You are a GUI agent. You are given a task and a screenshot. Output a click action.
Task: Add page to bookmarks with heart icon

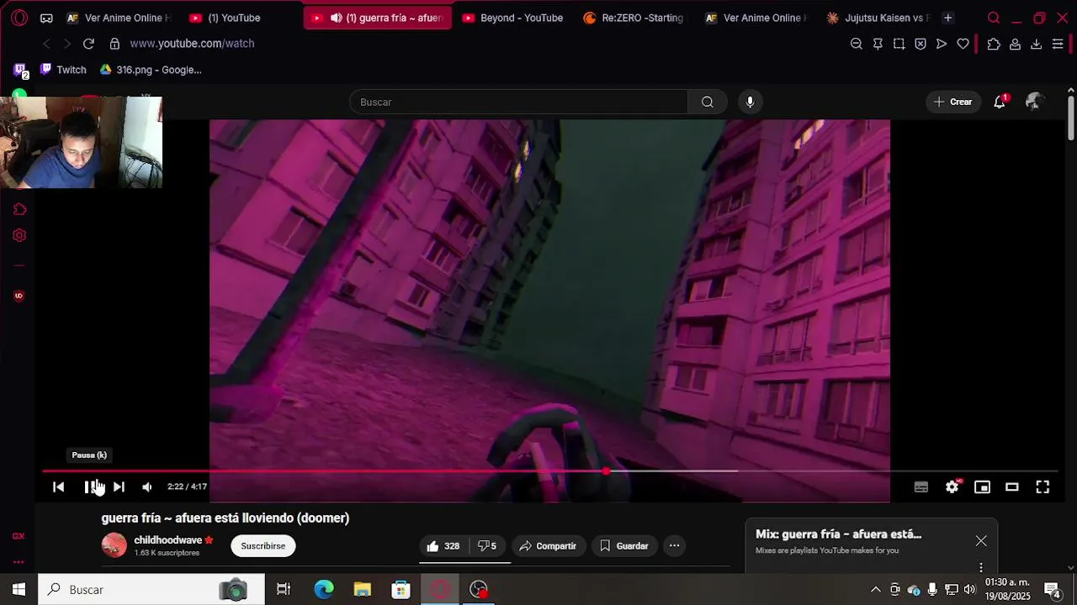click(x=963, y=44)
